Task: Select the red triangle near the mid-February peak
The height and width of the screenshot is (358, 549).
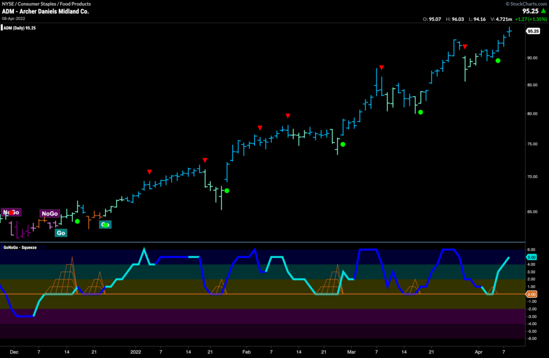Action: 287,116
